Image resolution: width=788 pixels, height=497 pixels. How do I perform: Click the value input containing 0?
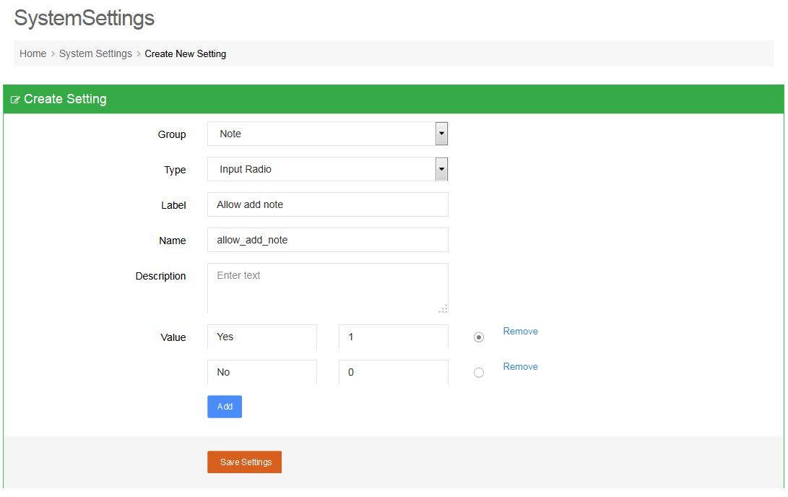tap(393, 372)
